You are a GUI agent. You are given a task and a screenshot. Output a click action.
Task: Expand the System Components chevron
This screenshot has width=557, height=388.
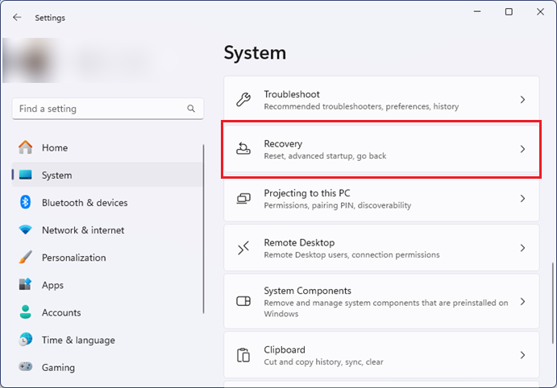pyautogui.click(x=522, y=301)
